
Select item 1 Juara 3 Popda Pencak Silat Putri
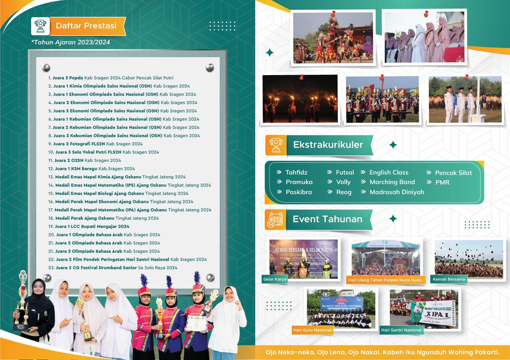(x=111, y=78)
